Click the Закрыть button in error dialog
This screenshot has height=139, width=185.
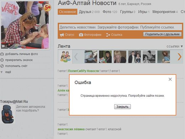122,107
